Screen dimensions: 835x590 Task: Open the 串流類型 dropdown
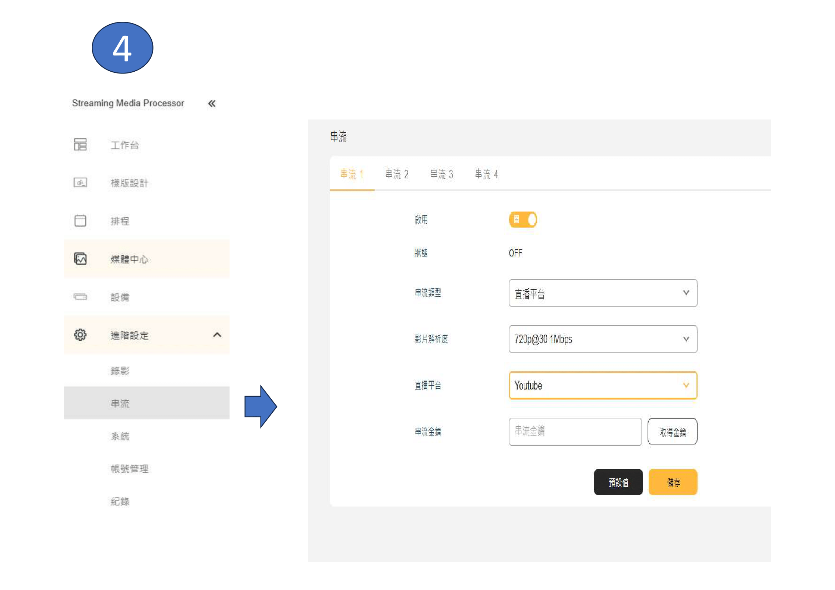coord(603,293)
